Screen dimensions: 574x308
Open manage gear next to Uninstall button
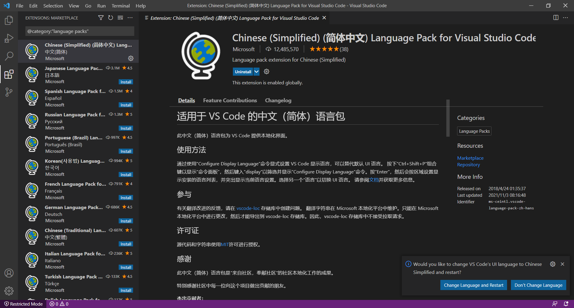point(267,71)
